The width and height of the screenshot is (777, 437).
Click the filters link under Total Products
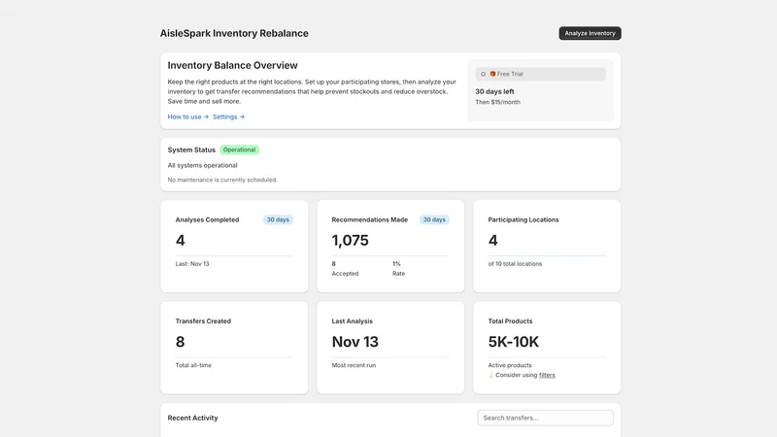point(547,375)
